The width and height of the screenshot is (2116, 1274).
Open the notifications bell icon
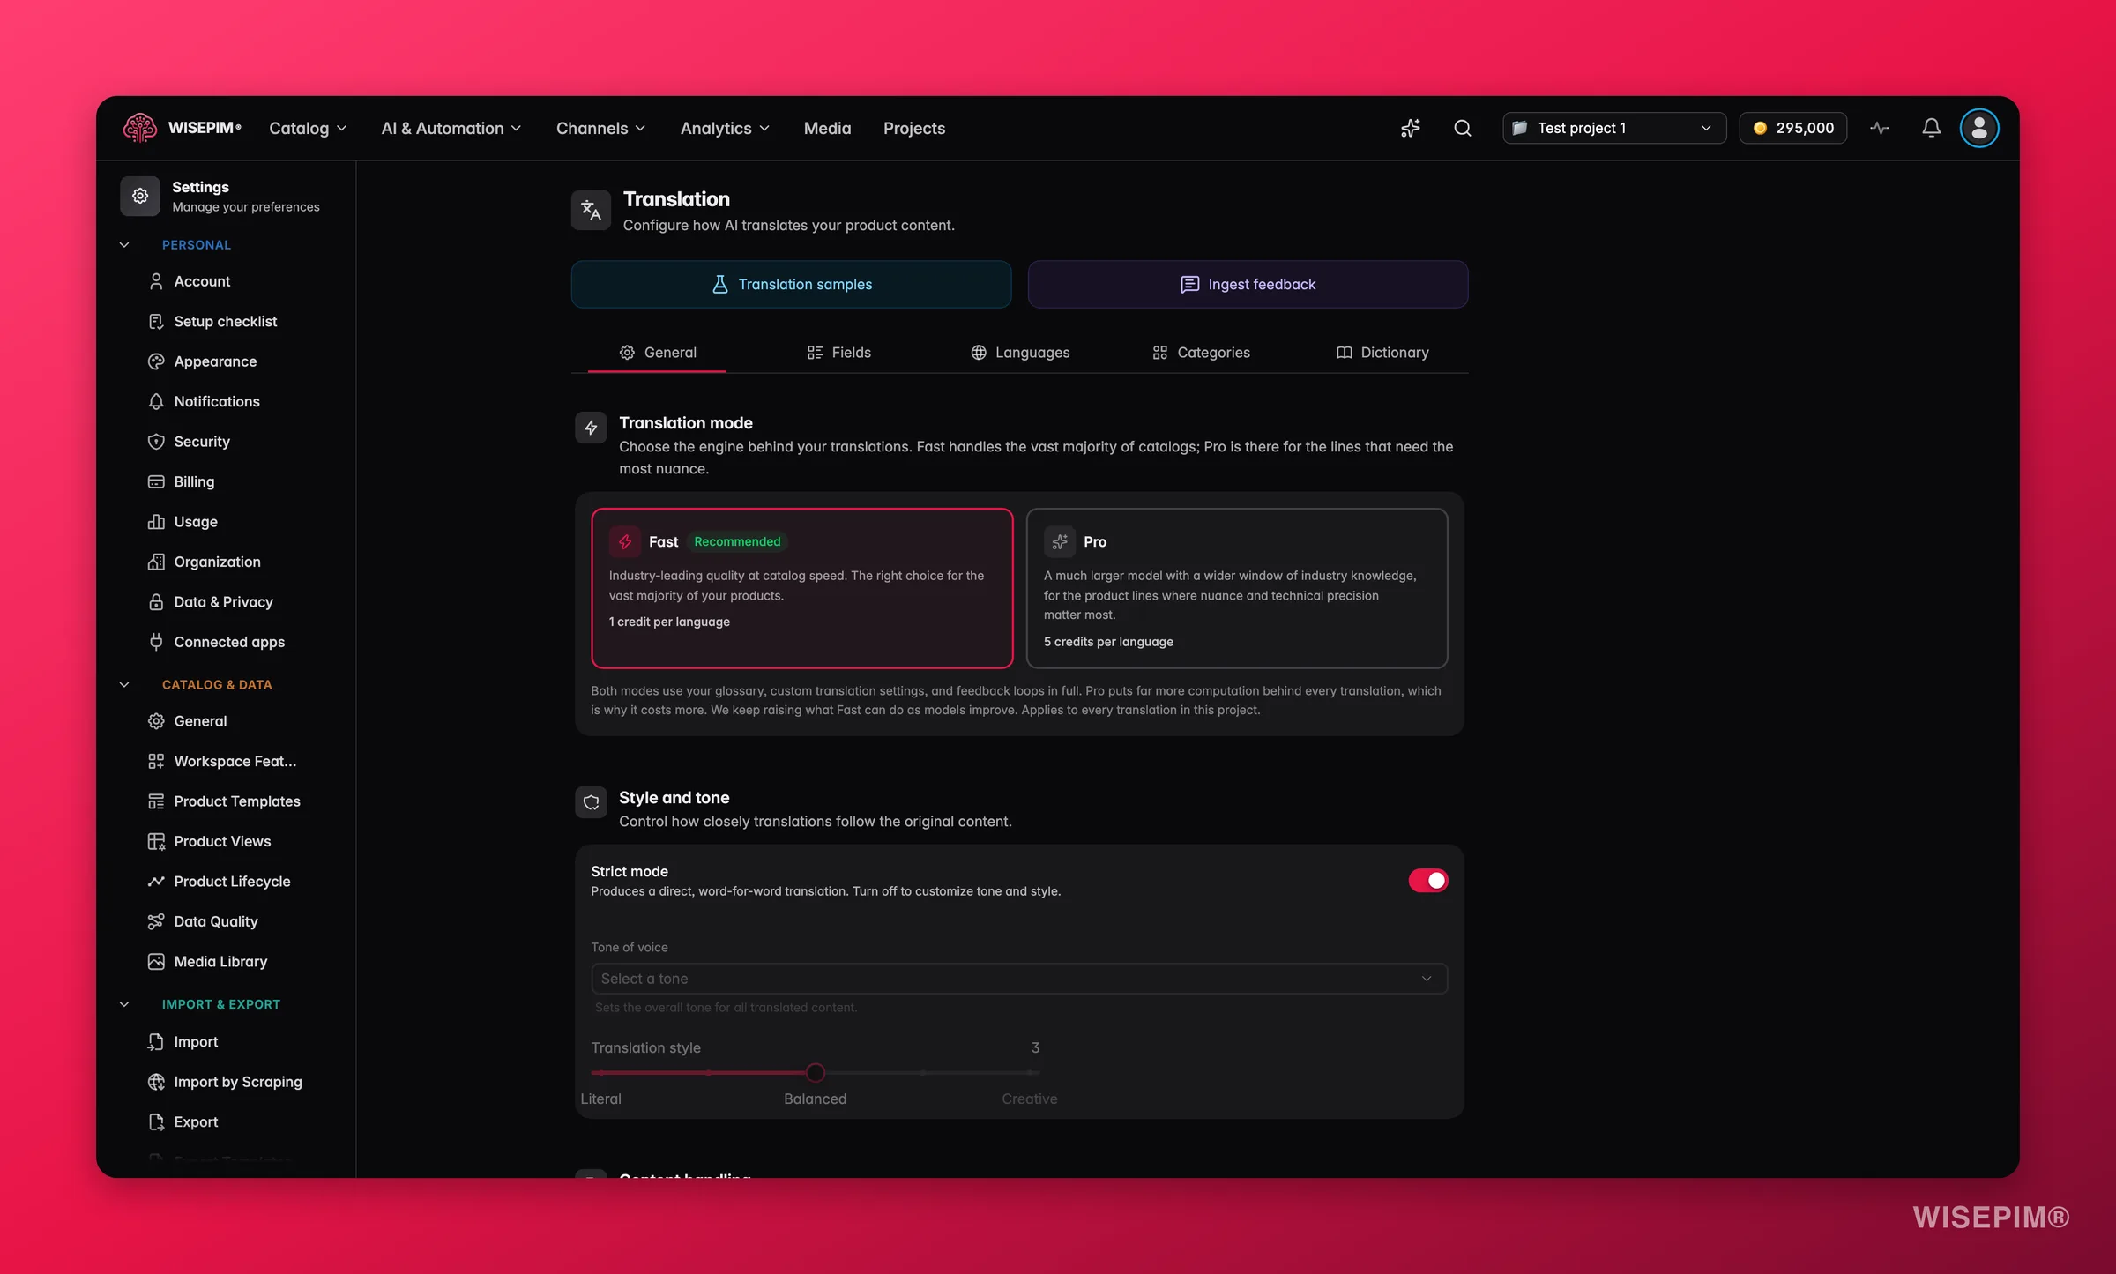[1931, 128]
